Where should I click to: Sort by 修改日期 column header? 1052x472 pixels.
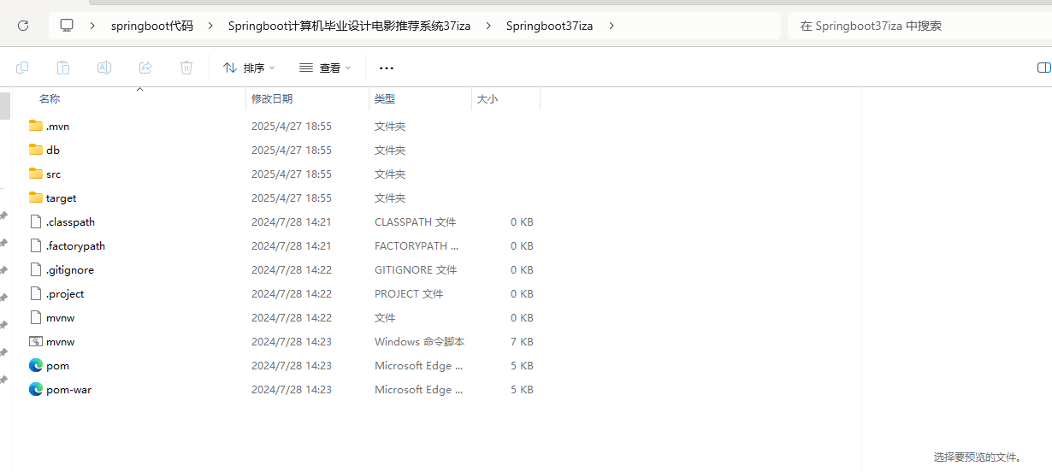click(272, 99)
